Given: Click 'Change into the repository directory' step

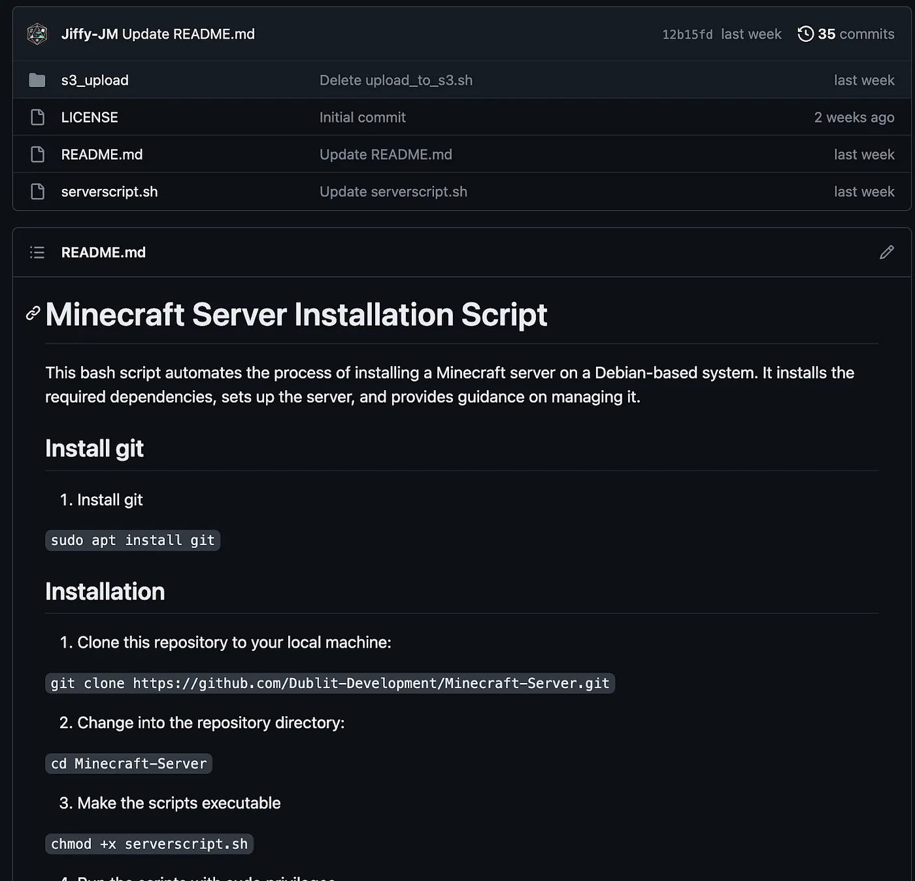Looking at the screenshot, I should [210, 723].
